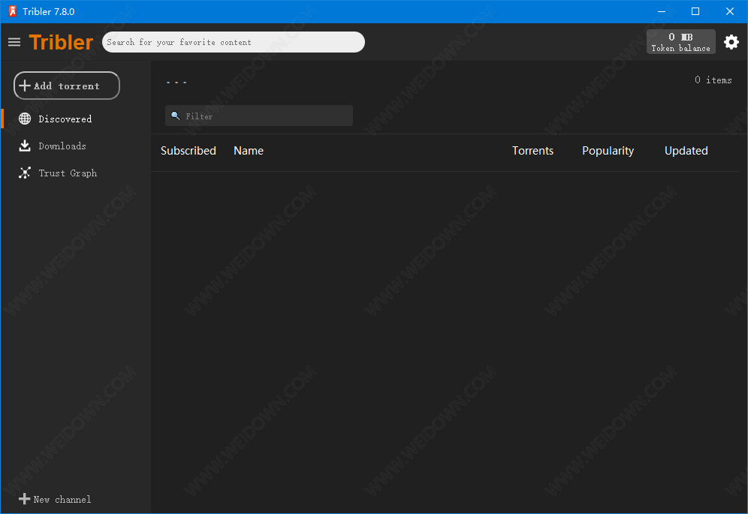The width and height of the screenshot is (748, 514).
Task: Sort by the Updated column
Action: coord(686,151)
